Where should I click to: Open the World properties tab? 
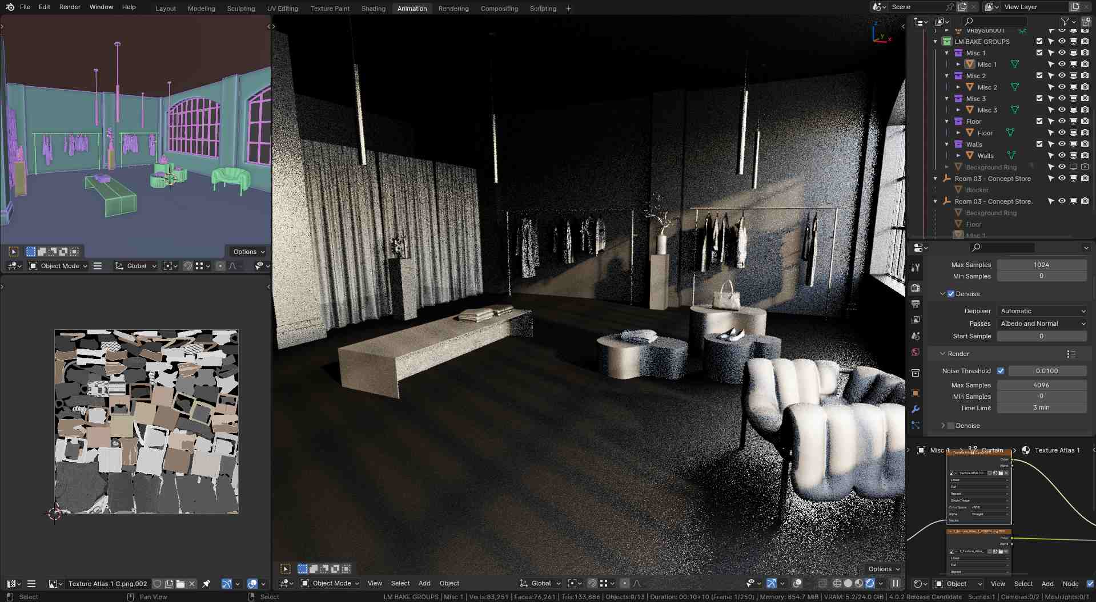(916, 352)
